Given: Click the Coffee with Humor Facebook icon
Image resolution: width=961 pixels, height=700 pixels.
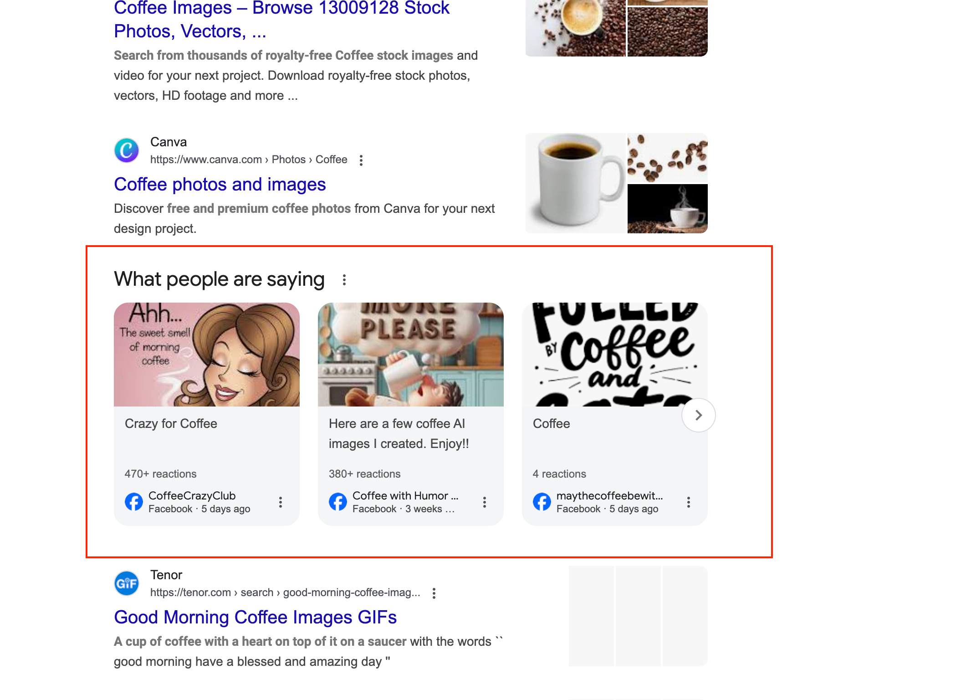Looking at the screenshot, I should point(338,502).
